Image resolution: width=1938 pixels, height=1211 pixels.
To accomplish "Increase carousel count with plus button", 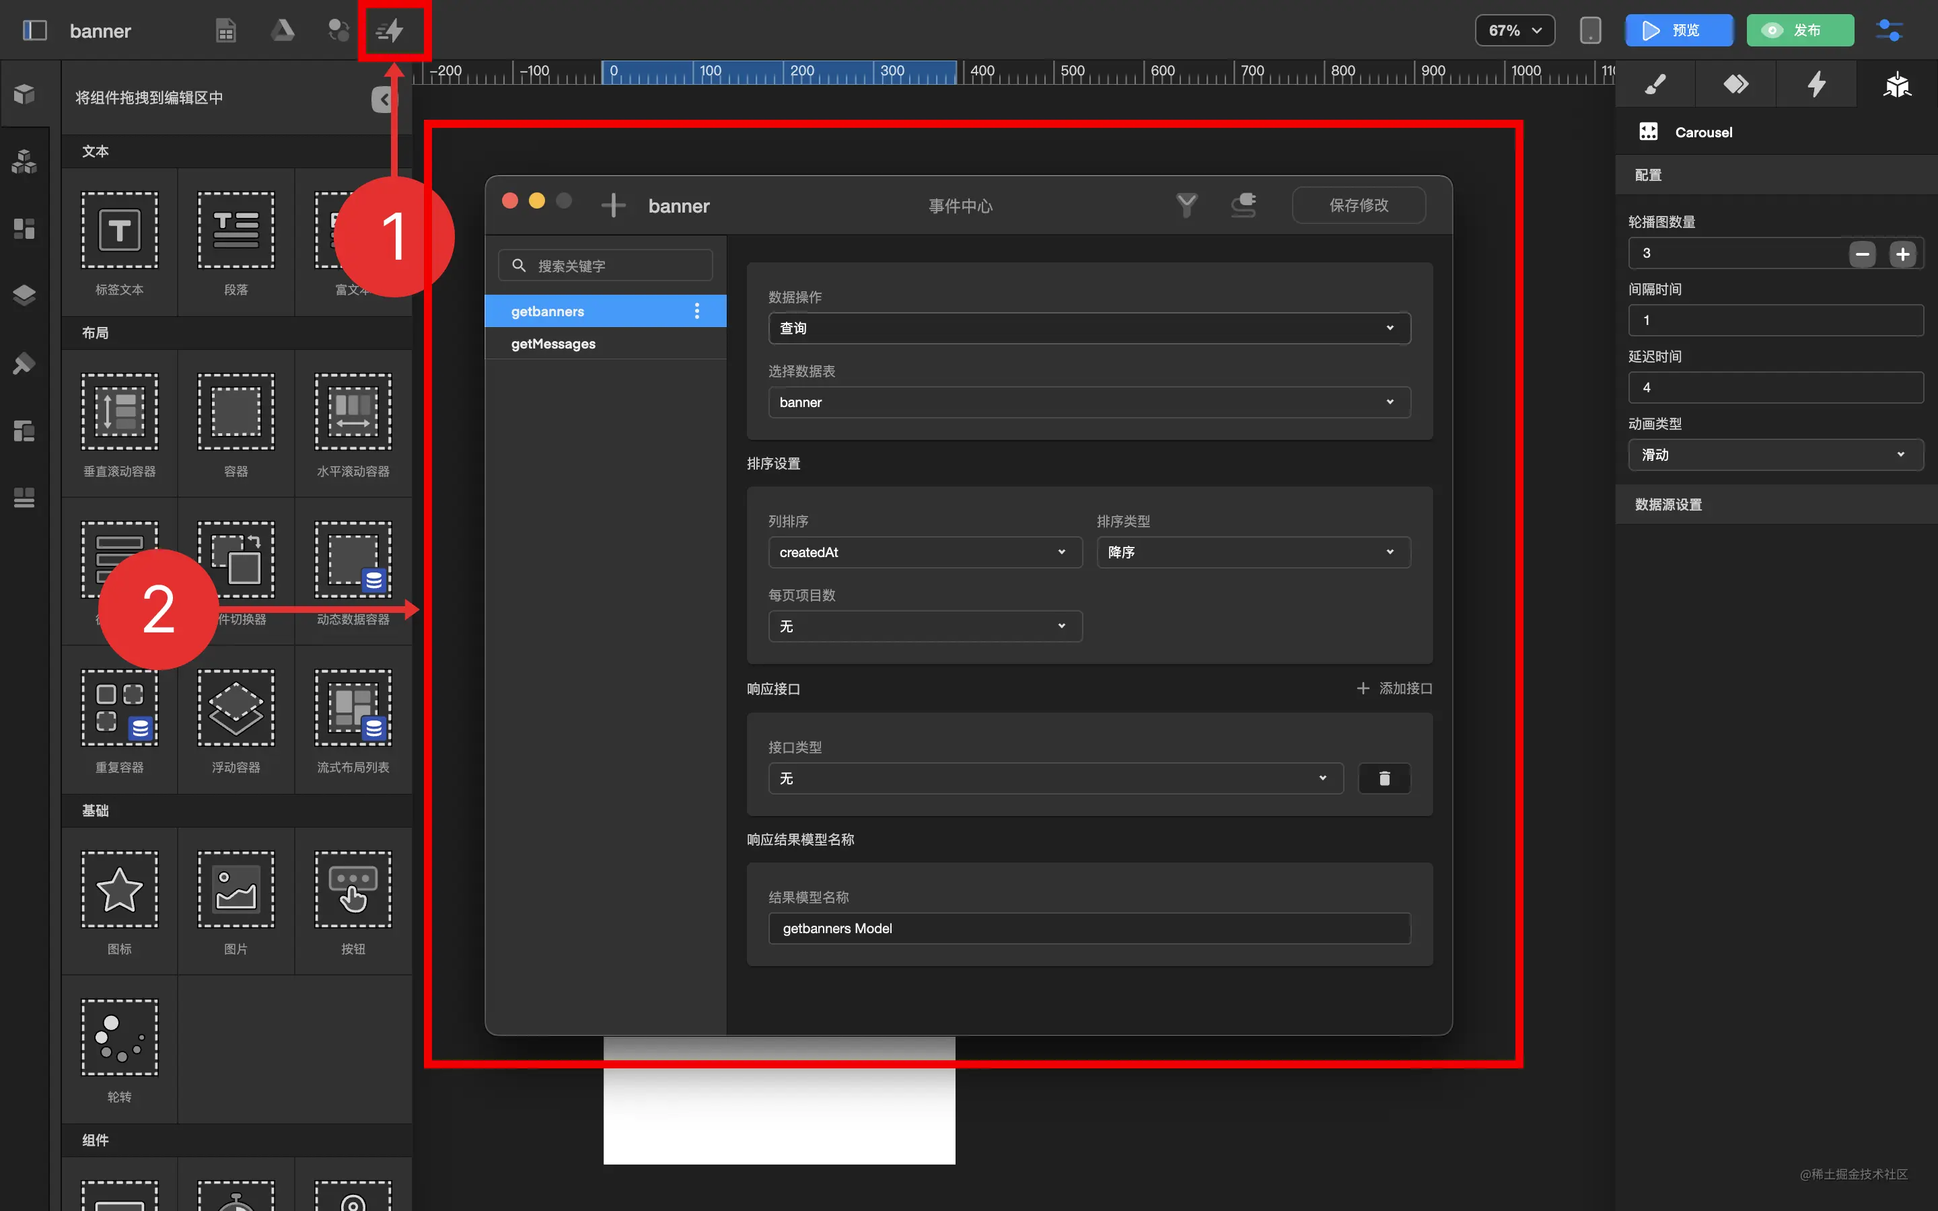I will (x=1903, y=255).
